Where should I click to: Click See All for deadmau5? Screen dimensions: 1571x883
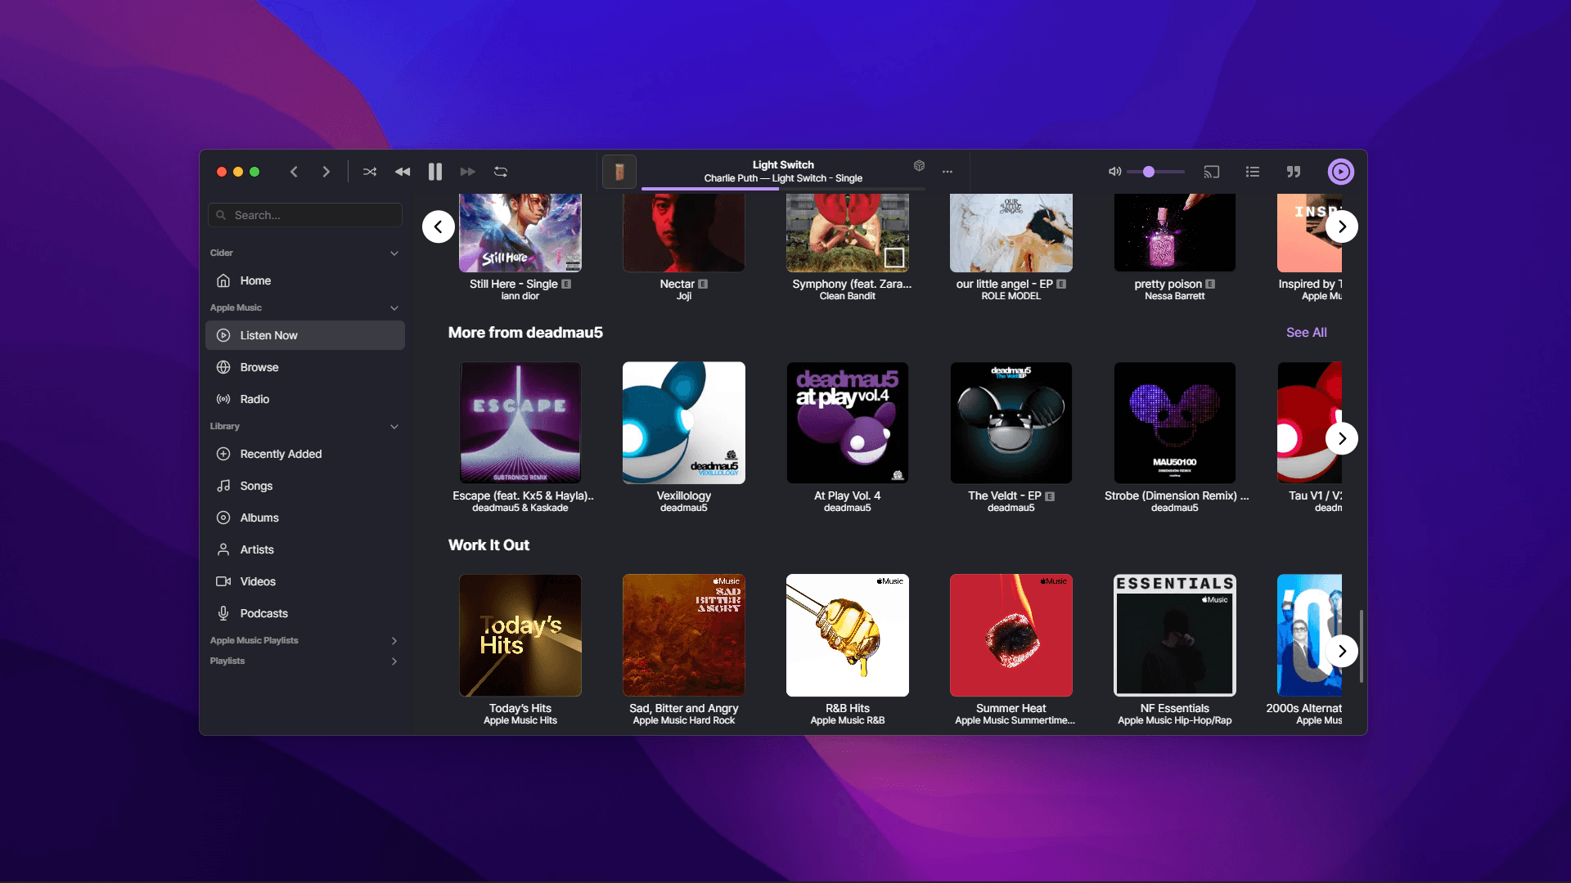pyautogui.click(x=1306, y=333)
